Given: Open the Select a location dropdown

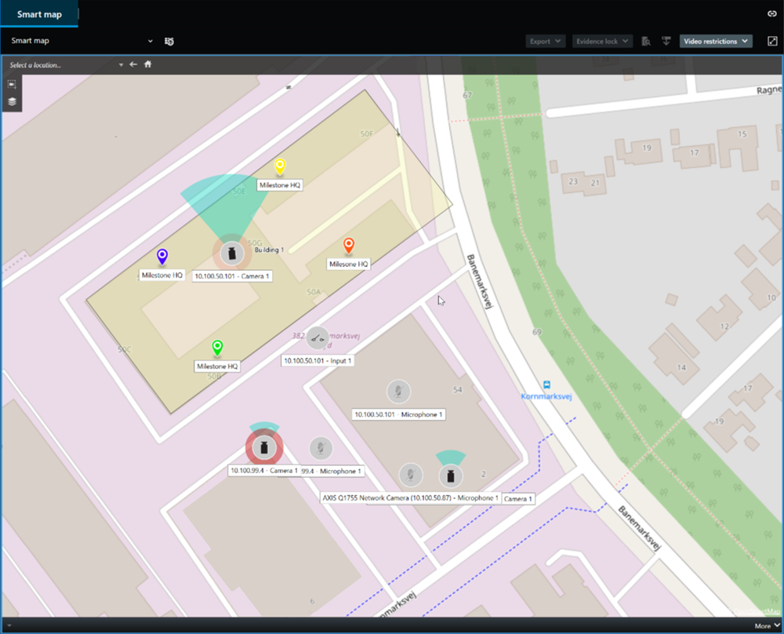Looking at the screenshot, I should point(67,65).
